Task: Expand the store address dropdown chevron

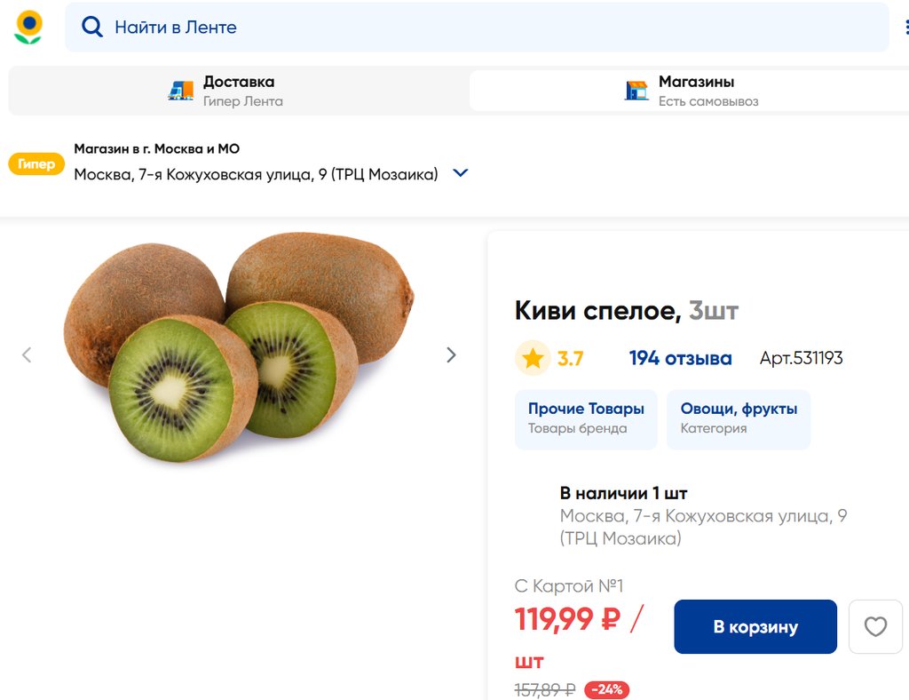Action: coord(460,173)
